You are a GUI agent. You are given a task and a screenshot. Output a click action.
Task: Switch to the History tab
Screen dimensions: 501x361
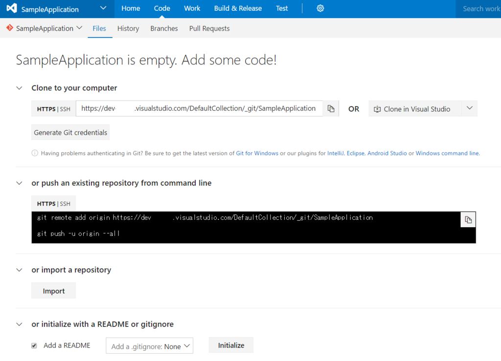[128, 28]
